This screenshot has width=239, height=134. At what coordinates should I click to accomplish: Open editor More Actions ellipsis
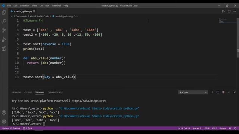click(x=235, y=12)
